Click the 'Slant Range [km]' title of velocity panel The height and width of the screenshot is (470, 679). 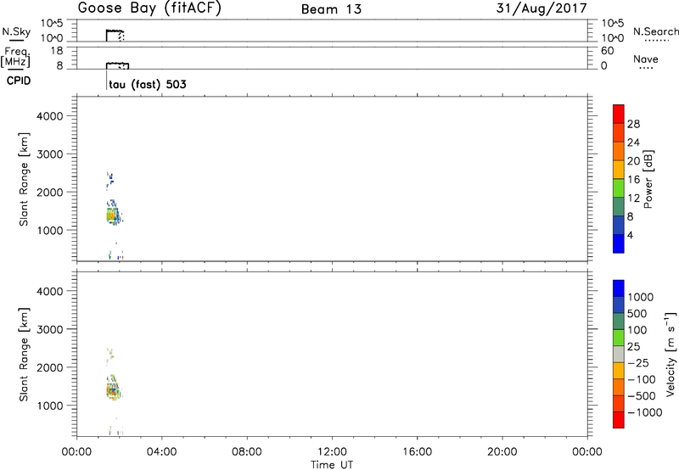(24, 355)
